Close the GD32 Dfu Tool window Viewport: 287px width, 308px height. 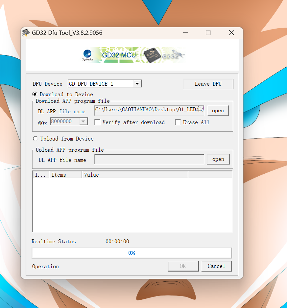231,33
